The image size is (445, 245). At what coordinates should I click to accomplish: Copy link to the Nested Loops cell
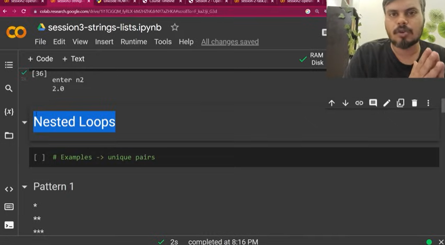[359, 103]
